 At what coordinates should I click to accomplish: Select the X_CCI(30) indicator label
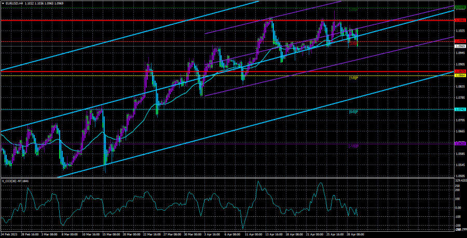10,181
